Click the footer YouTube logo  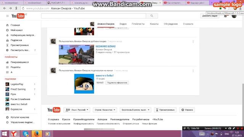coord(54,110)
